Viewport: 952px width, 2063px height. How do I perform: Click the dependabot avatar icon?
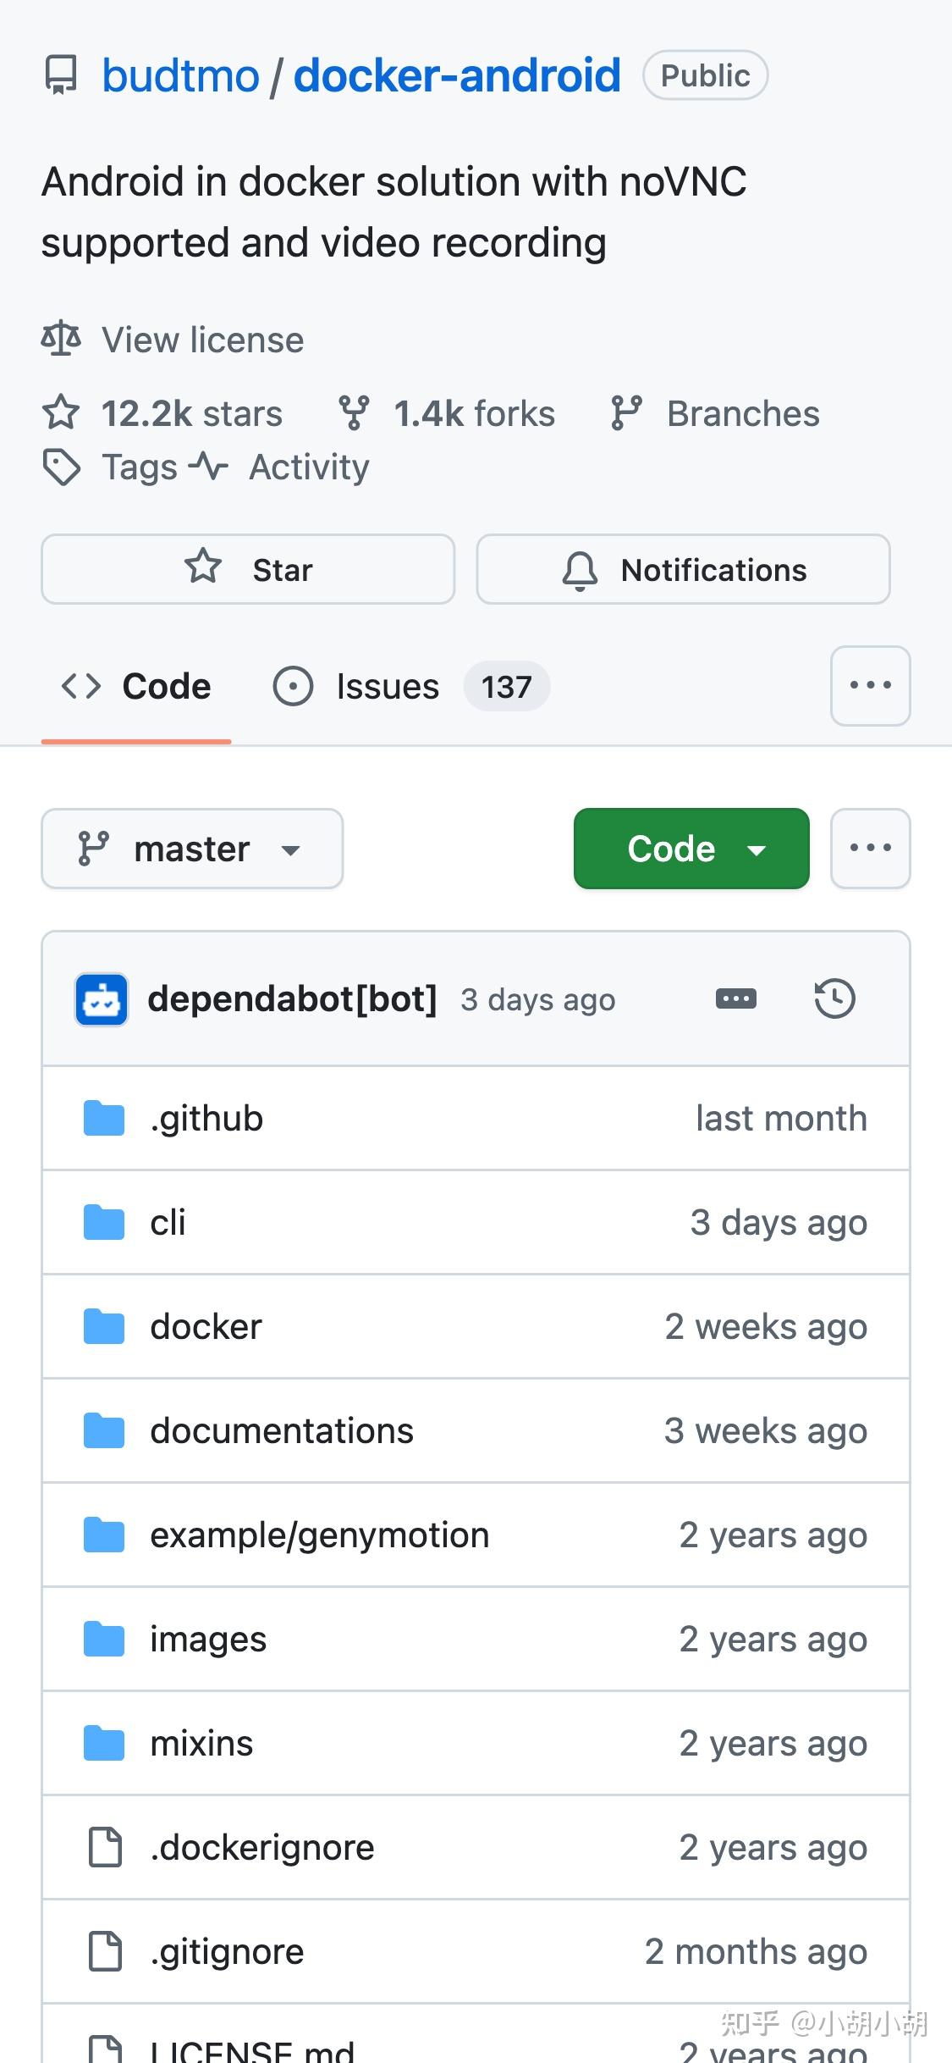click(x=102, y=999)
